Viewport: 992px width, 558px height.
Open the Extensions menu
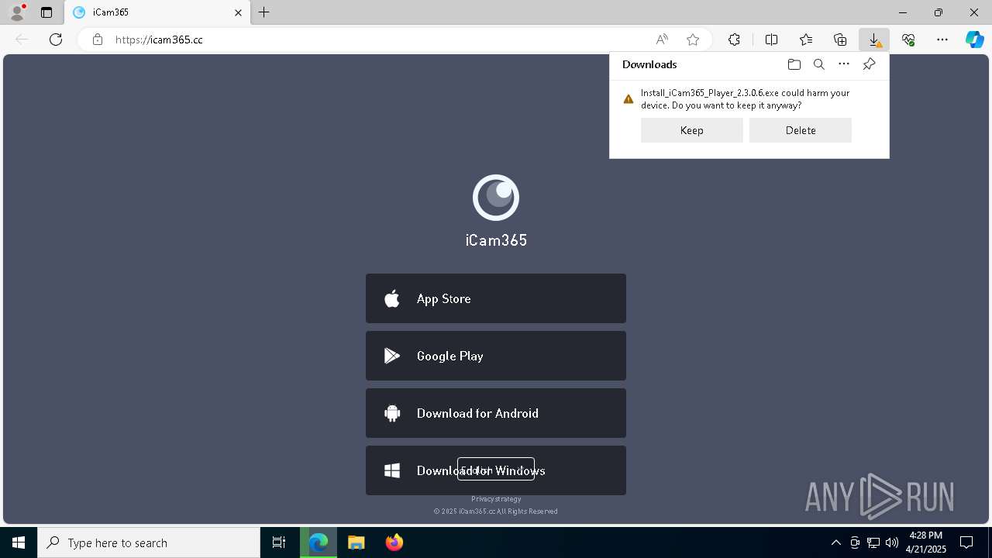(x=734, y=40)
